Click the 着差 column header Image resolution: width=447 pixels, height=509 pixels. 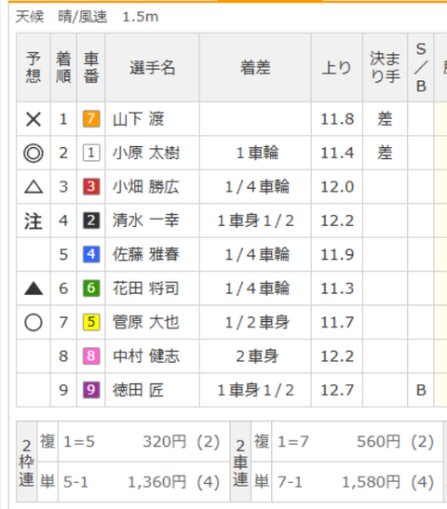click(255, 68)
